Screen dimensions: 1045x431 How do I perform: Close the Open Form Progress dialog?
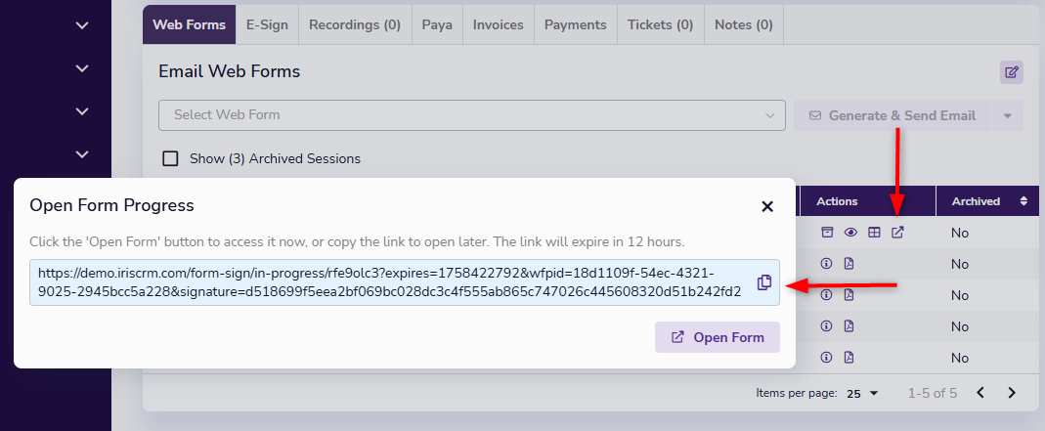[767, 206]
